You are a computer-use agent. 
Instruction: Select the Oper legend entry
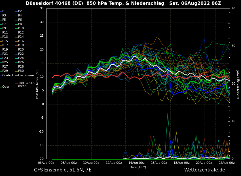pyautogui.click(x=6, y=87)
